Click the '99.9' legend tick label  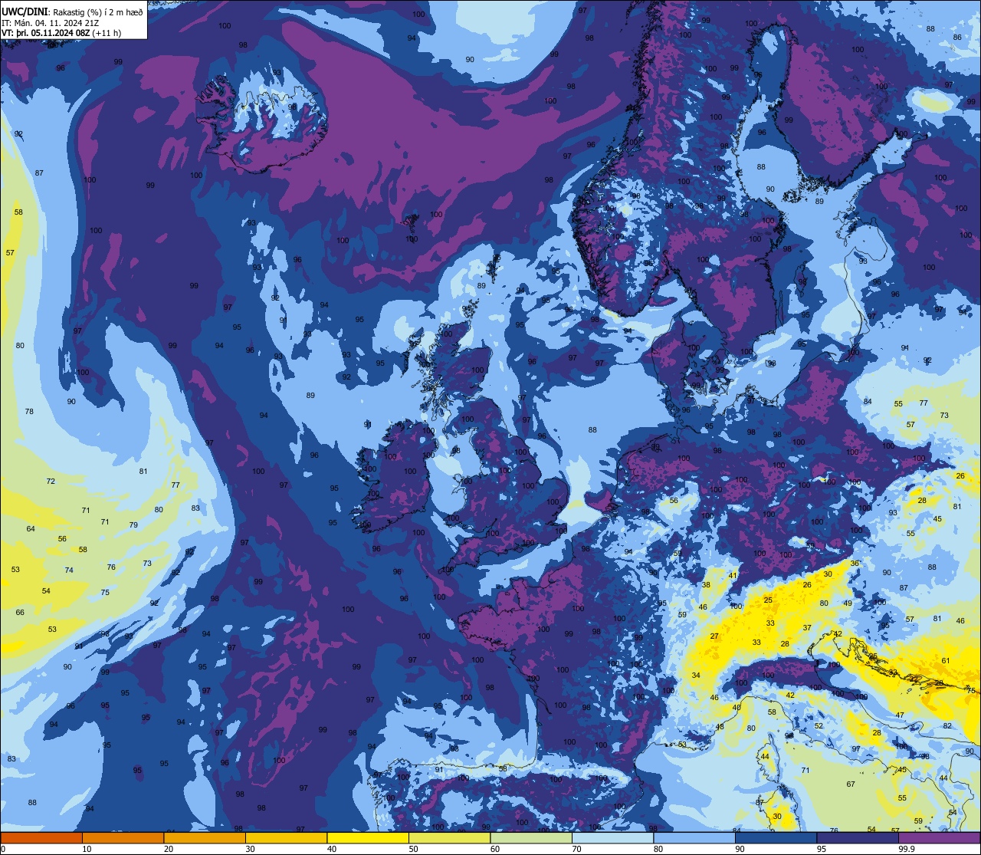(x=907, y=849)
